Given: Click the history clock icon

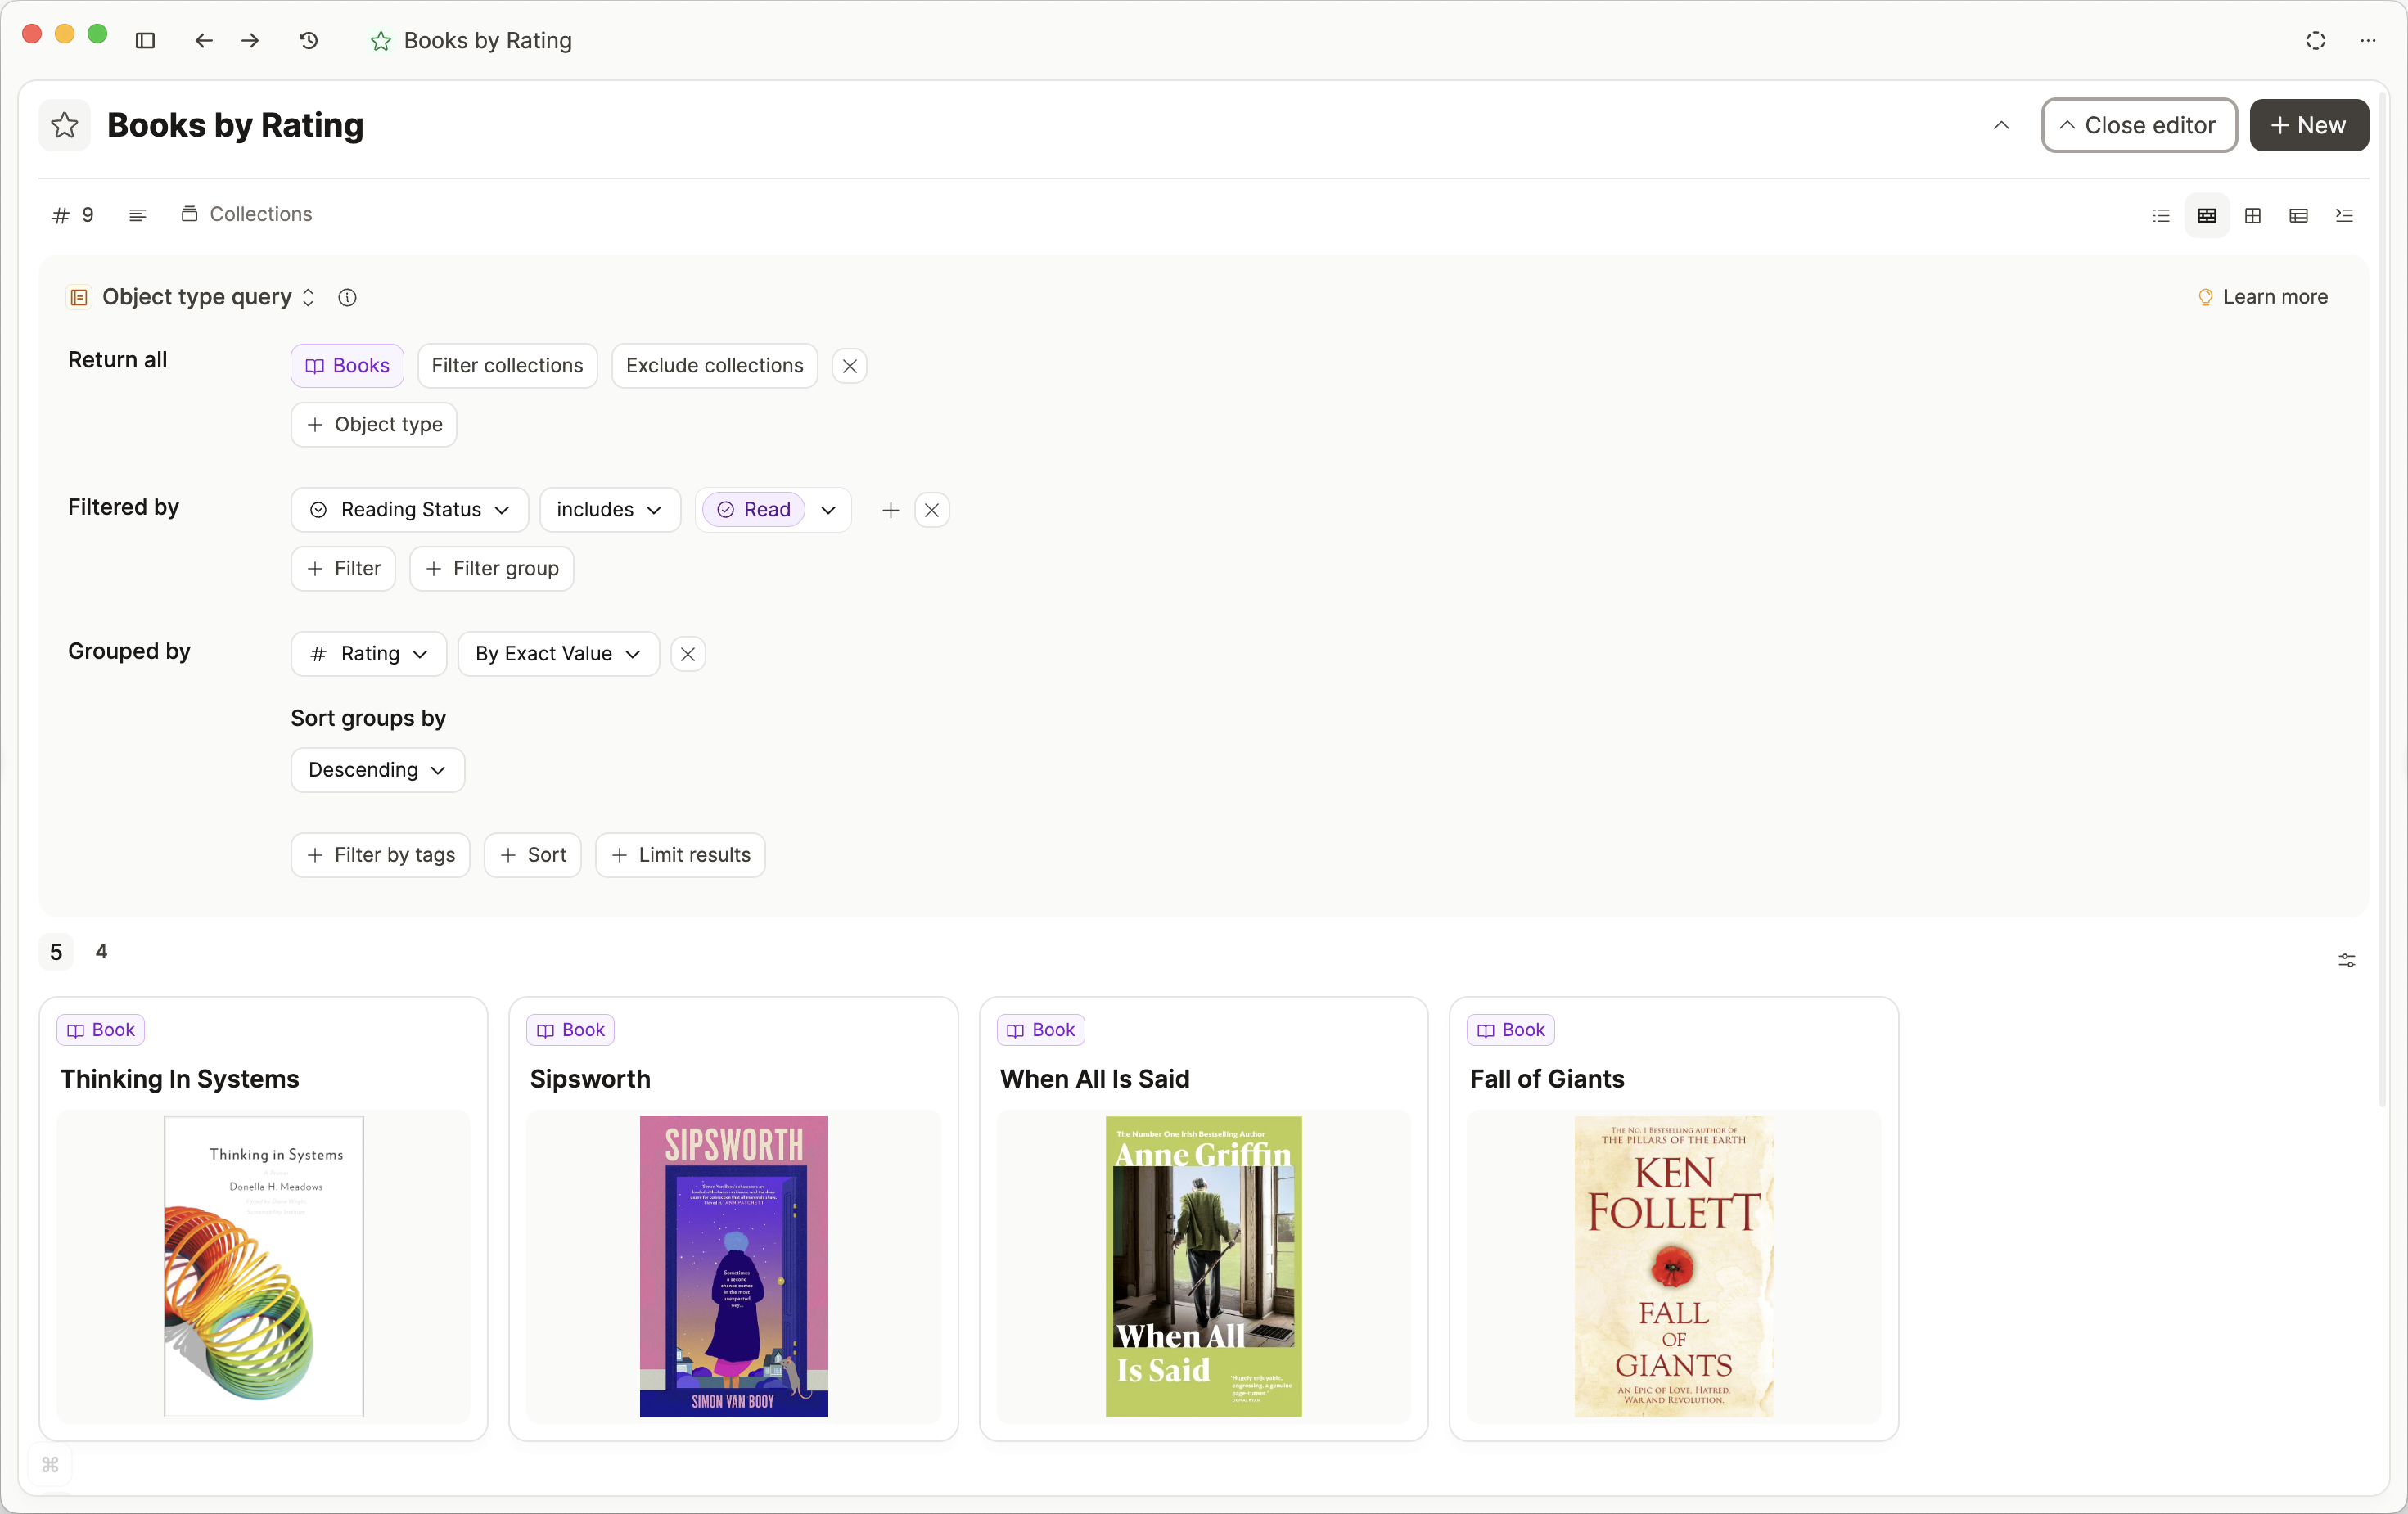Looking at the screenshot, I should click(308, 40).
